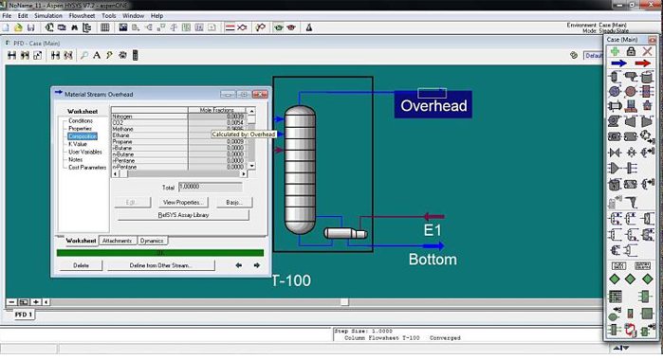663x360 pixels.
Task: Click the flask Basis Environment icon
Action: [309, 27]
